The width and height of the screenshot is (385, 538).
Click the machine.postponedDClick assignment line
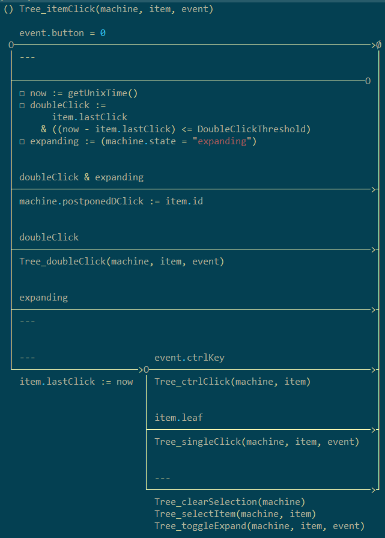point(111,201)
